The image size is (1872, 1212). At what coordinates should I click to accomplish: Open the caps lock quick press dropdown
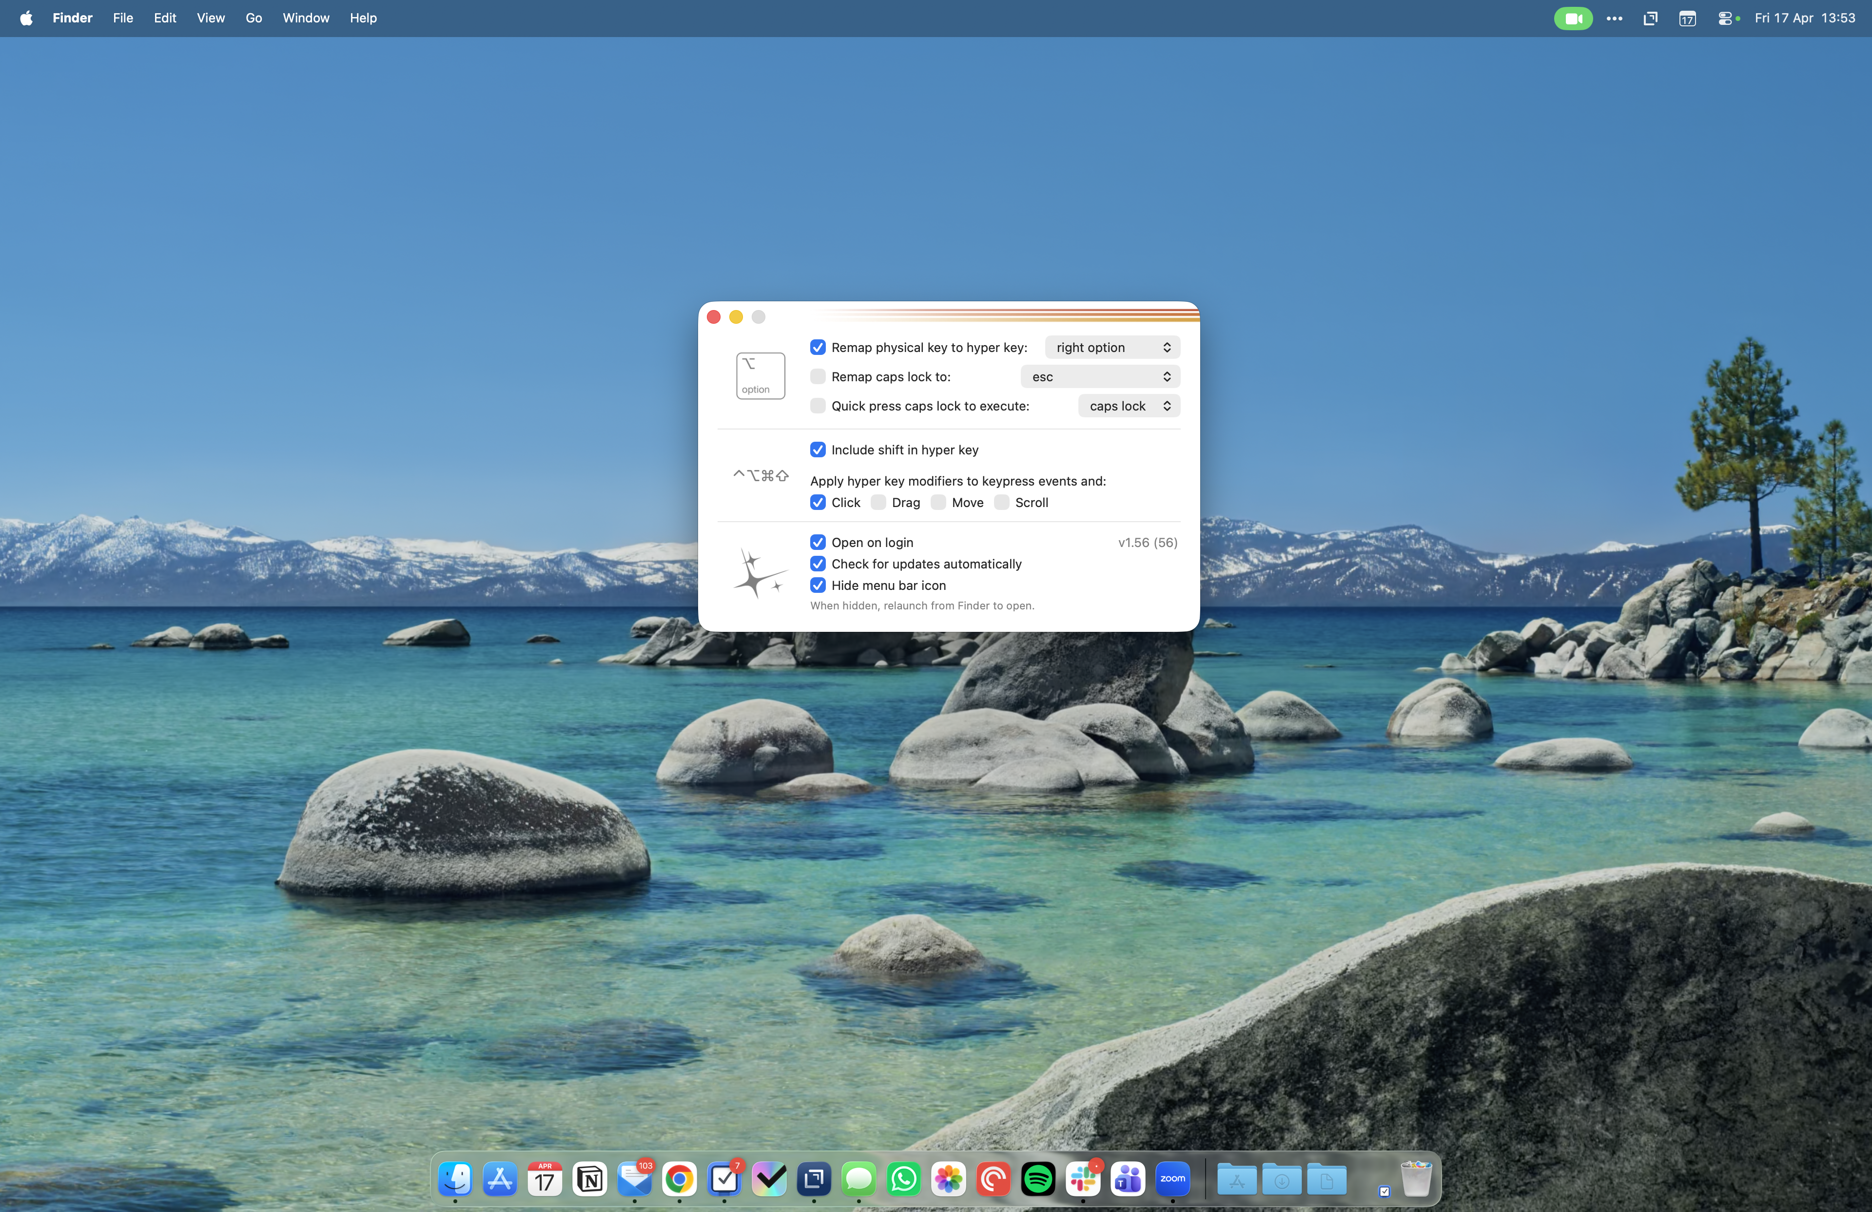coord(1129,406)
